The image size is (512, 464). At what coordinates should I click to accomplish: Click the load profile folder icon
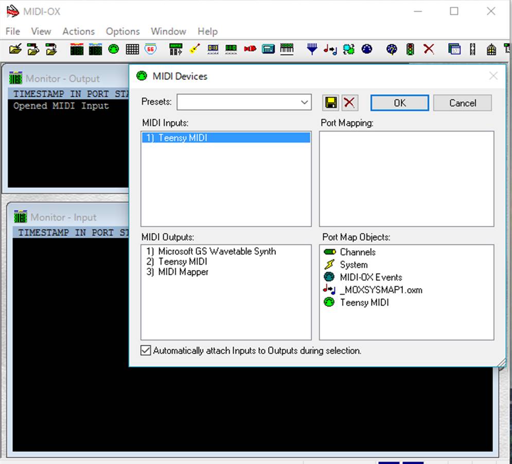(x=33, y=49)
